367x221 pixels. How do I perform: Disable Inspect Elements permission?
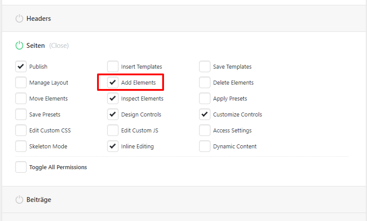pos(113,98)
